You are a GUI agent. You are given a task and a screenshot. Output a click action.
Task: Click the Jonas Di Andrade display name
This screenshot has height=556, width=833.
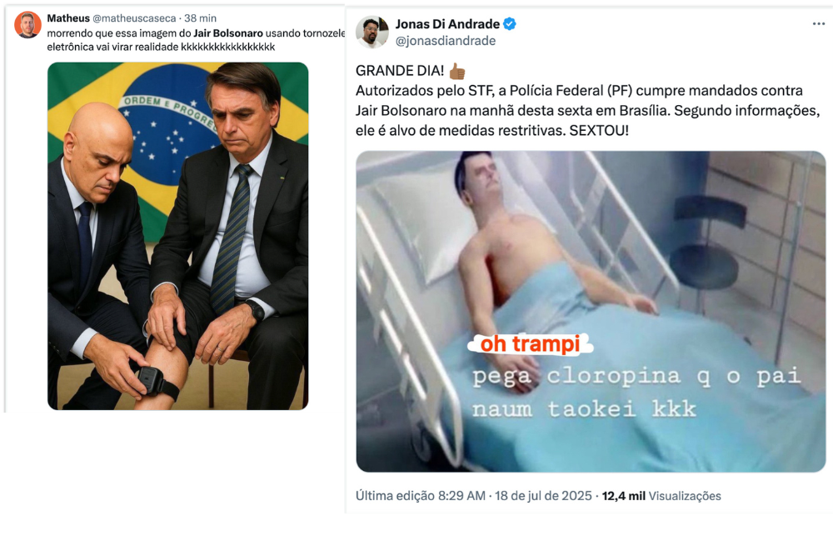point(447,24)
